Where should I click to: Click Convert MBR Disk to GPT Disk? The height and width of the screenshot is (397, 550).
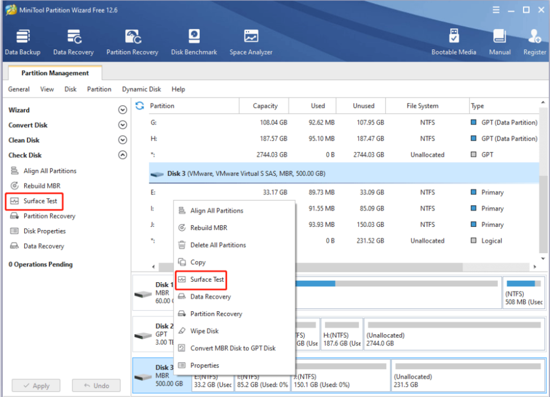tap(233, 348)
